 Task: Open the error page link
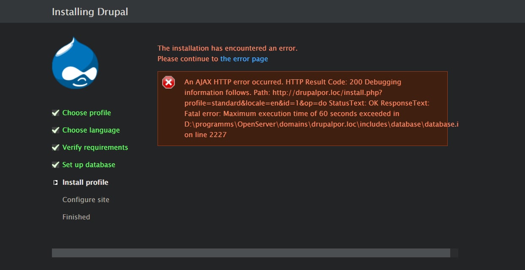pyautogui.click(x=244, y=59)
